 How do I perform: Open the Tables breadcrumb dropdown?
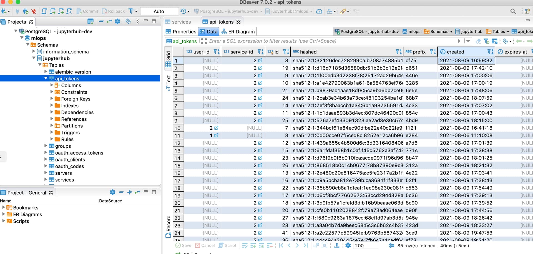pyautogui.click(x=508, y=32)
